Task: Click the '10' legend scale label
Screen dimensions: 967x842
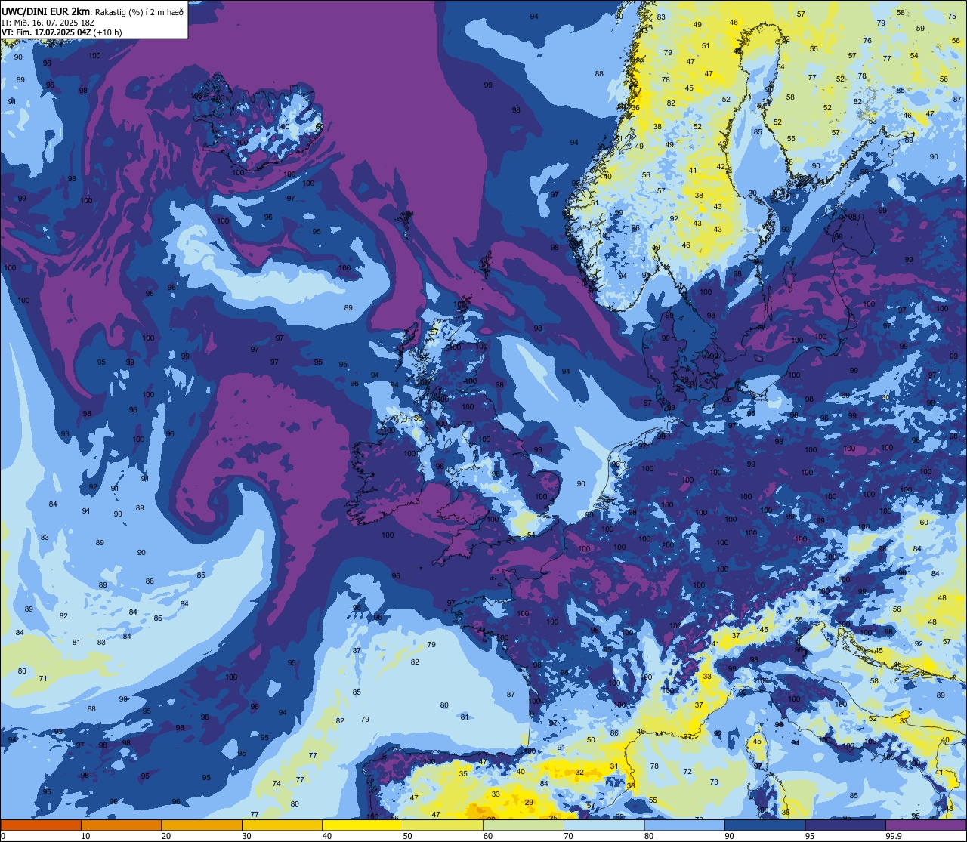Action: tap(85, 836)
